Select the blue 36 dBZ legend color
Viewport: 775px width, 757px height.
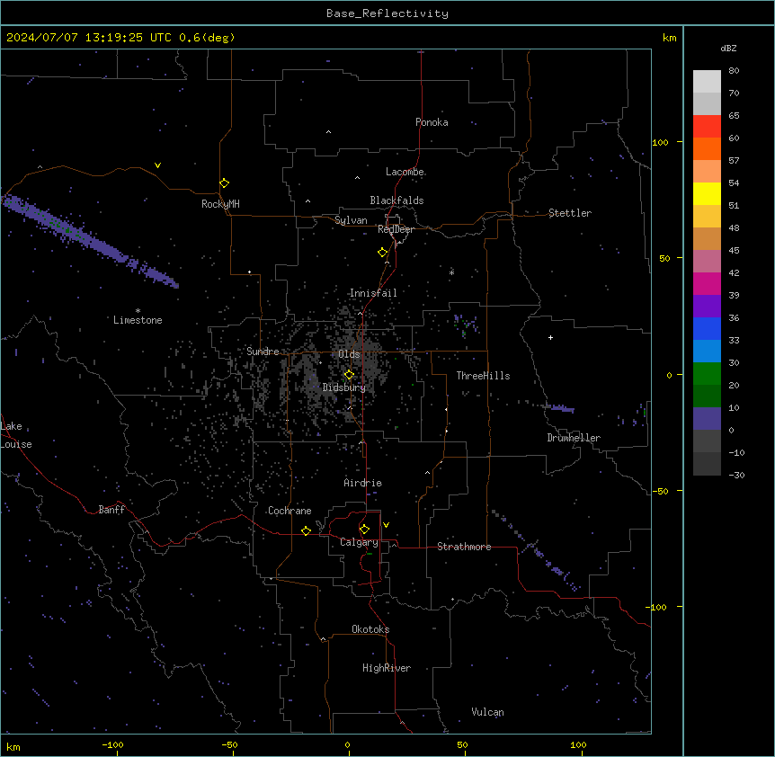(x=707, y=328)
